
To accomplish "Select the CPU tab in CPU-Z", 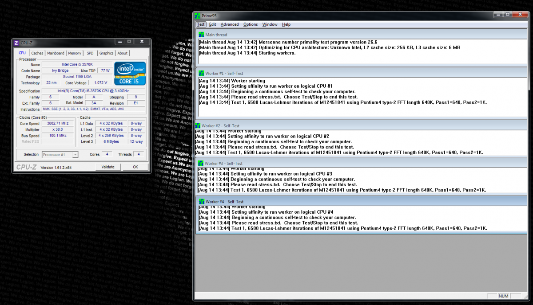I will [22, 53].
